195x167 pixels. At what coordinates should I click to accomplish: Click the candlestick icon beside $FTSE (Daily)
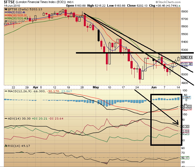(6, 9)
